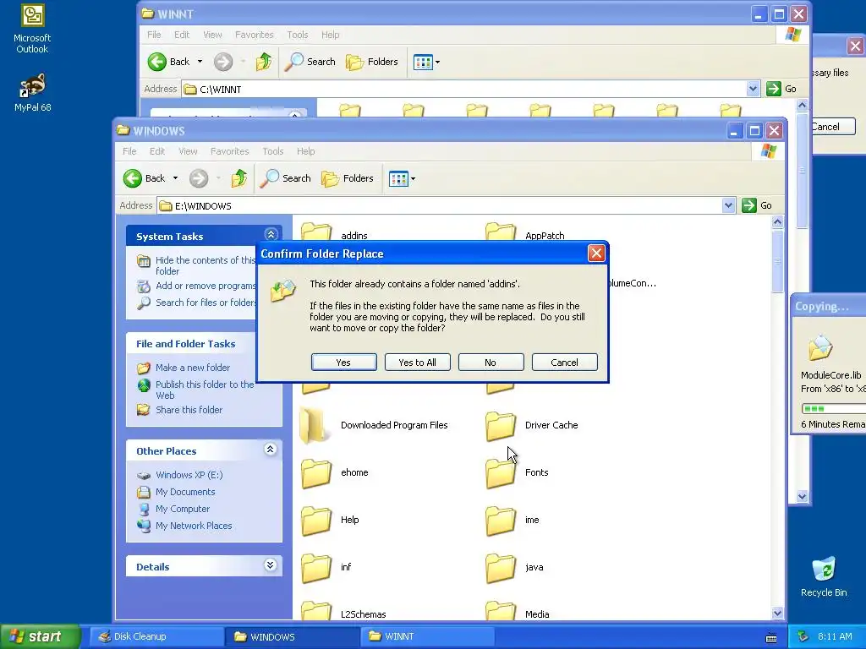Open Edit menu in WINDOWS window
This screenshot has height=649, width=866.
click(x=156, y=151)
